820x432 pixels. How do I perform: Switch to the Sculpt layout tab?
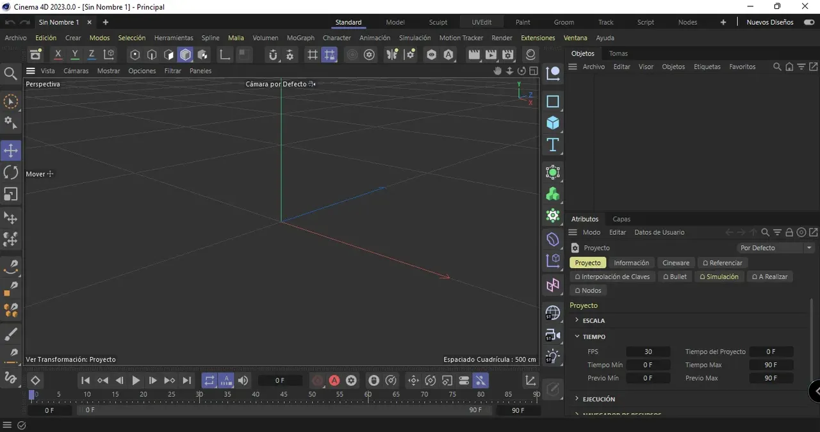(x=438, y=22)
